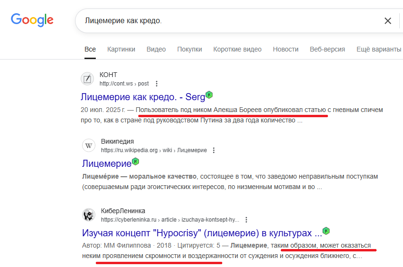403x267 pixels.
Task: Click the snippet text Автор: ММ Филиппова
Action: (117, 245)
